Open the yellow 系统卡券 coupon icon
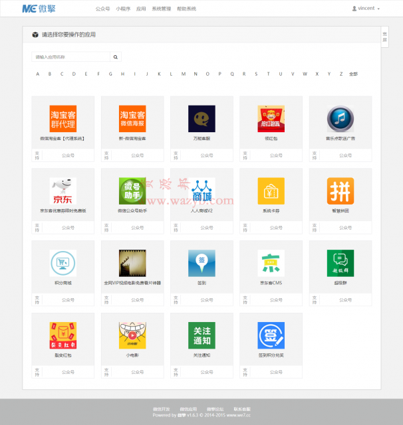The height and width of the screenshot is (425, 403). 271,191
